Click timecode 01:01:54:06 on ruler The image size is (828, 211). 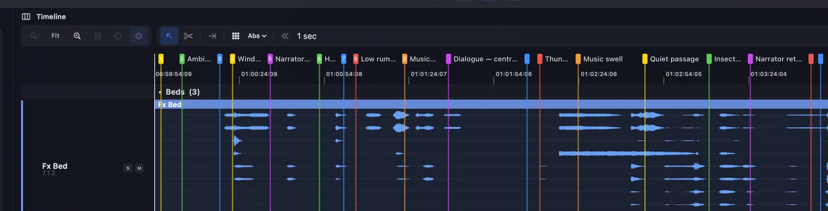tap(514, 74)
